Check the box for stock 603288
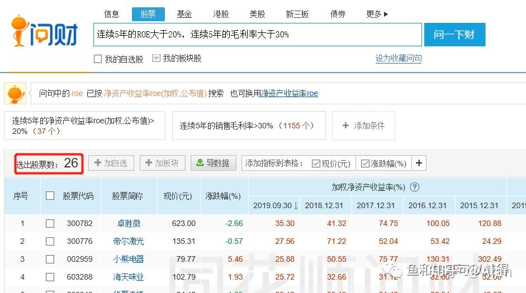This screenshot has height=293, width=526. (50, 277)
